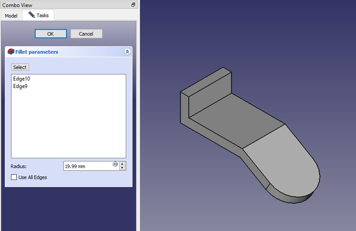Collapse the Fillet parameters section

click(127, 52)
